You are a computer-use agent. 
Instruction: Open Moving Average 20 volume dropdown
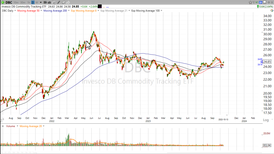tap(43, 126)
